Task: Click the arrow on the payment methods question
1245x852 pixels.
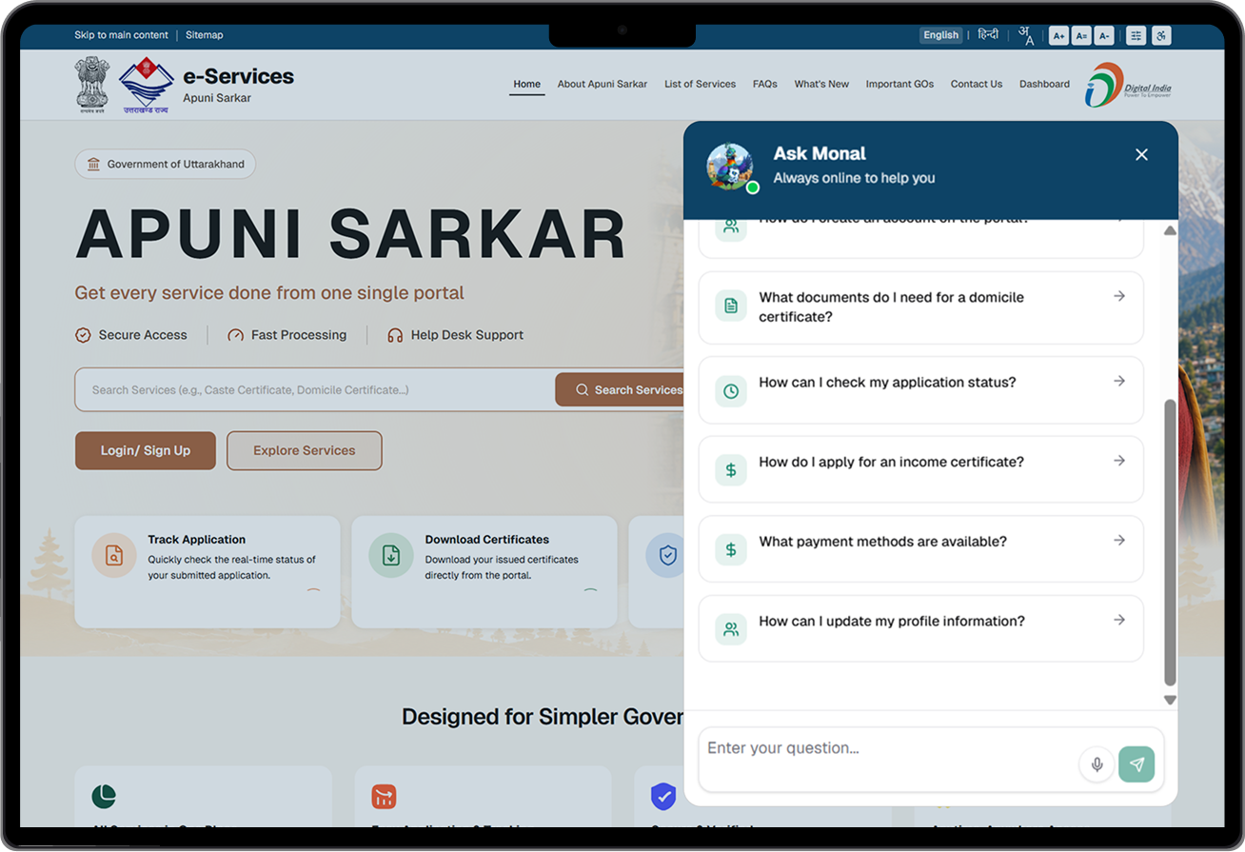Action: pyautogui.click(x=1119, y=540)
